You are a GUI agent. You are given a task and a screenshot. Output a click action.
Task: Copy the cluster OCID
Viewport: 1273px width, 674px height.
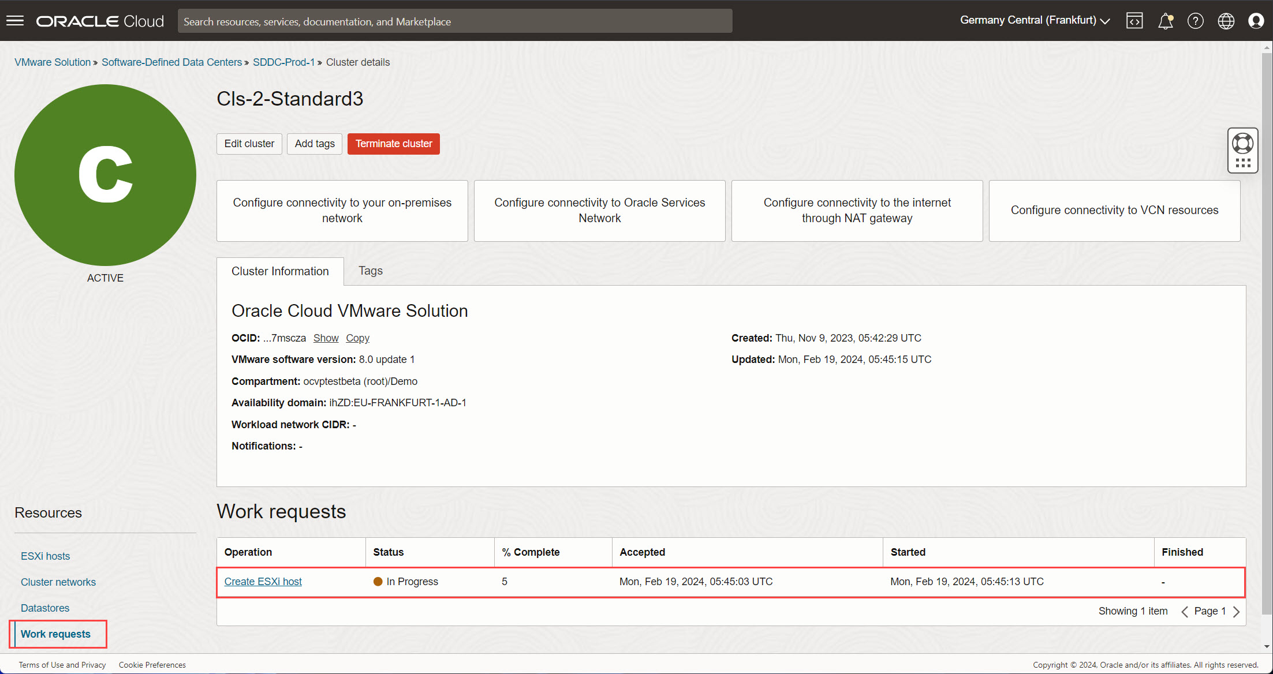[357, 338]
